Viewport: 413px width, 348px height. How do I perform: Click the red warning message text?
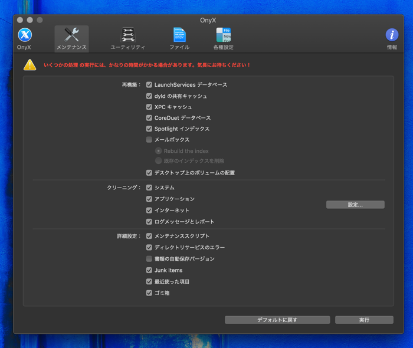tap(147, 65)
